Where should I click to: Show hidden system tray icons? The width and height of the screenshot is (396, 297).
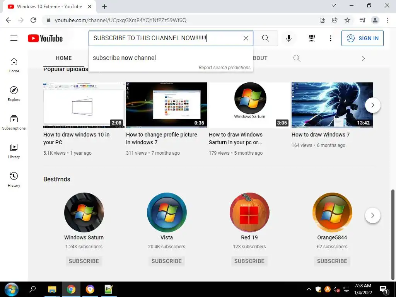tap(309, 289)
